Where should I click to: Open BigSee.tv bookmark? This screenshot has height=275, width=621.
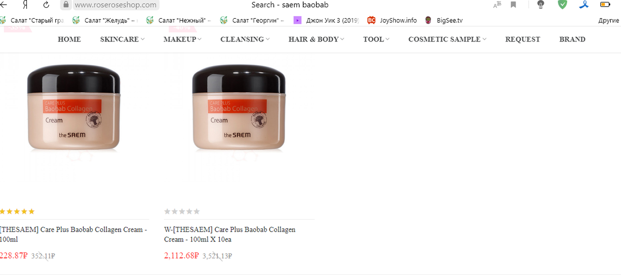pyautogui.click(x=443, y=20)
